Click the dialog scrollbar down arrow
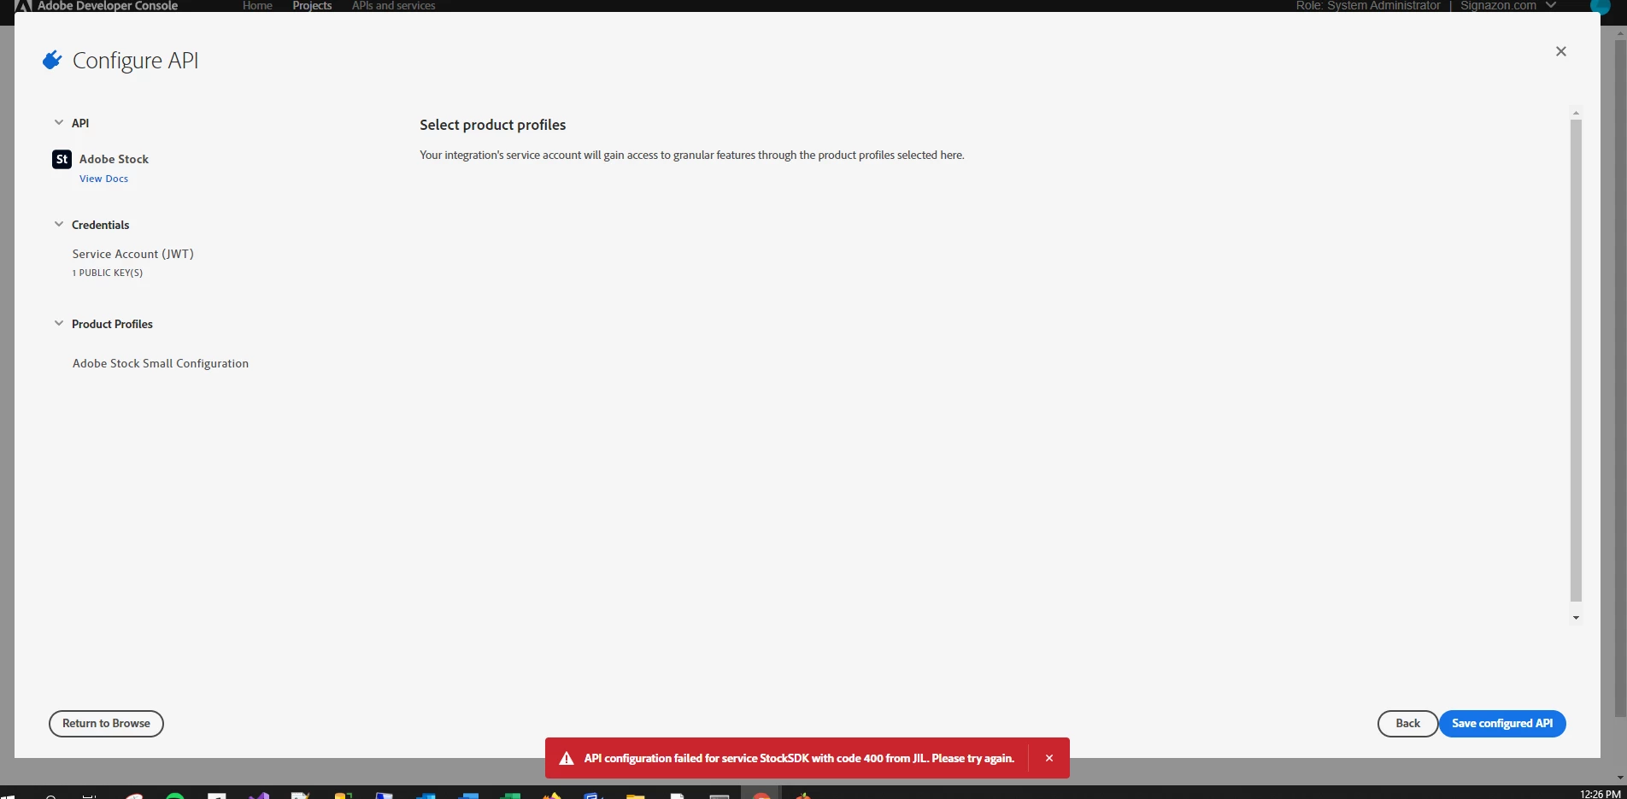Screen dimensions: 1627x799 point(1576,618)
